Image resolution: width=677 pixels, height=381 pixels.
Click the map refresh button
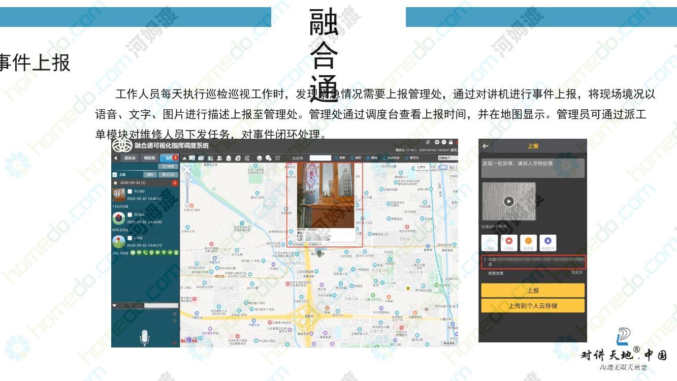(356, 158)
